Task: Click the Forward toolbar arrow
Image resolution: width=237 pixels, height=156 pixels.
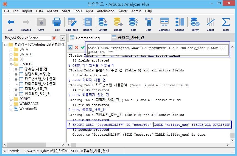Action: [x=26, y=24]
